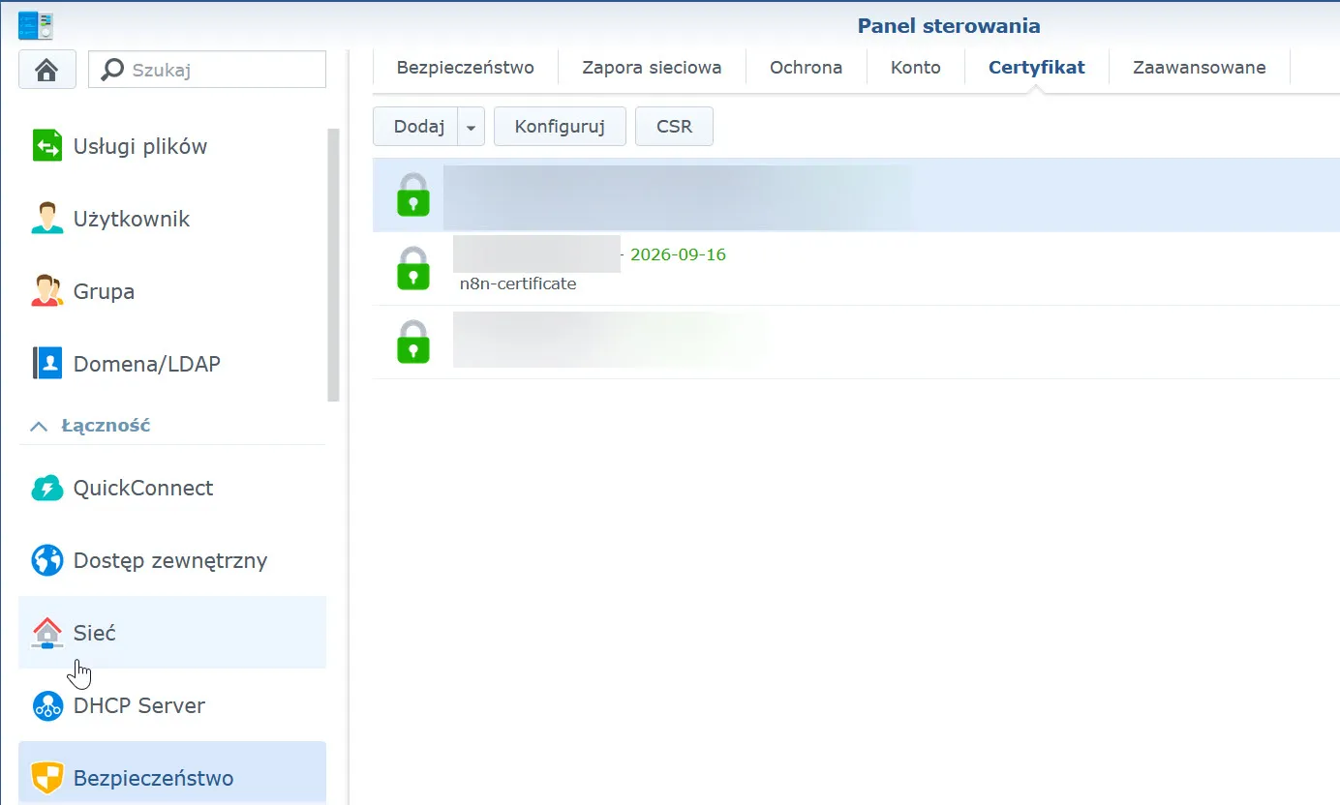Click the DHCP Server icon
This screenshot has height=805, width=1340.
[x=46, y=705]
